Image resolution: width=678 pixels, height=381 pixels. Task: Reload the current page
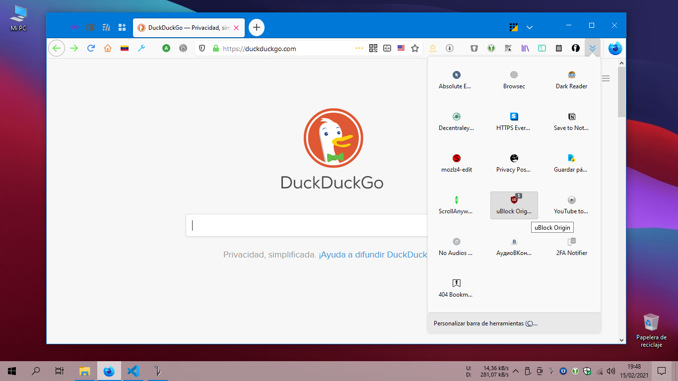pyautogui.click(x=91, y=48)
